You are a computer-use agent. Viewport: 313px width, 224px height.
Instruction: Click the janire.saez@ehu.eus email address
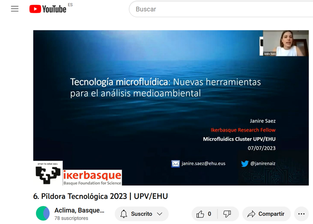[203, 163]
